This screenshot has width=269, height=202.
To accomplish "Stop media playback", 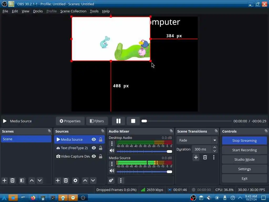I will click(x=133, y=121).
